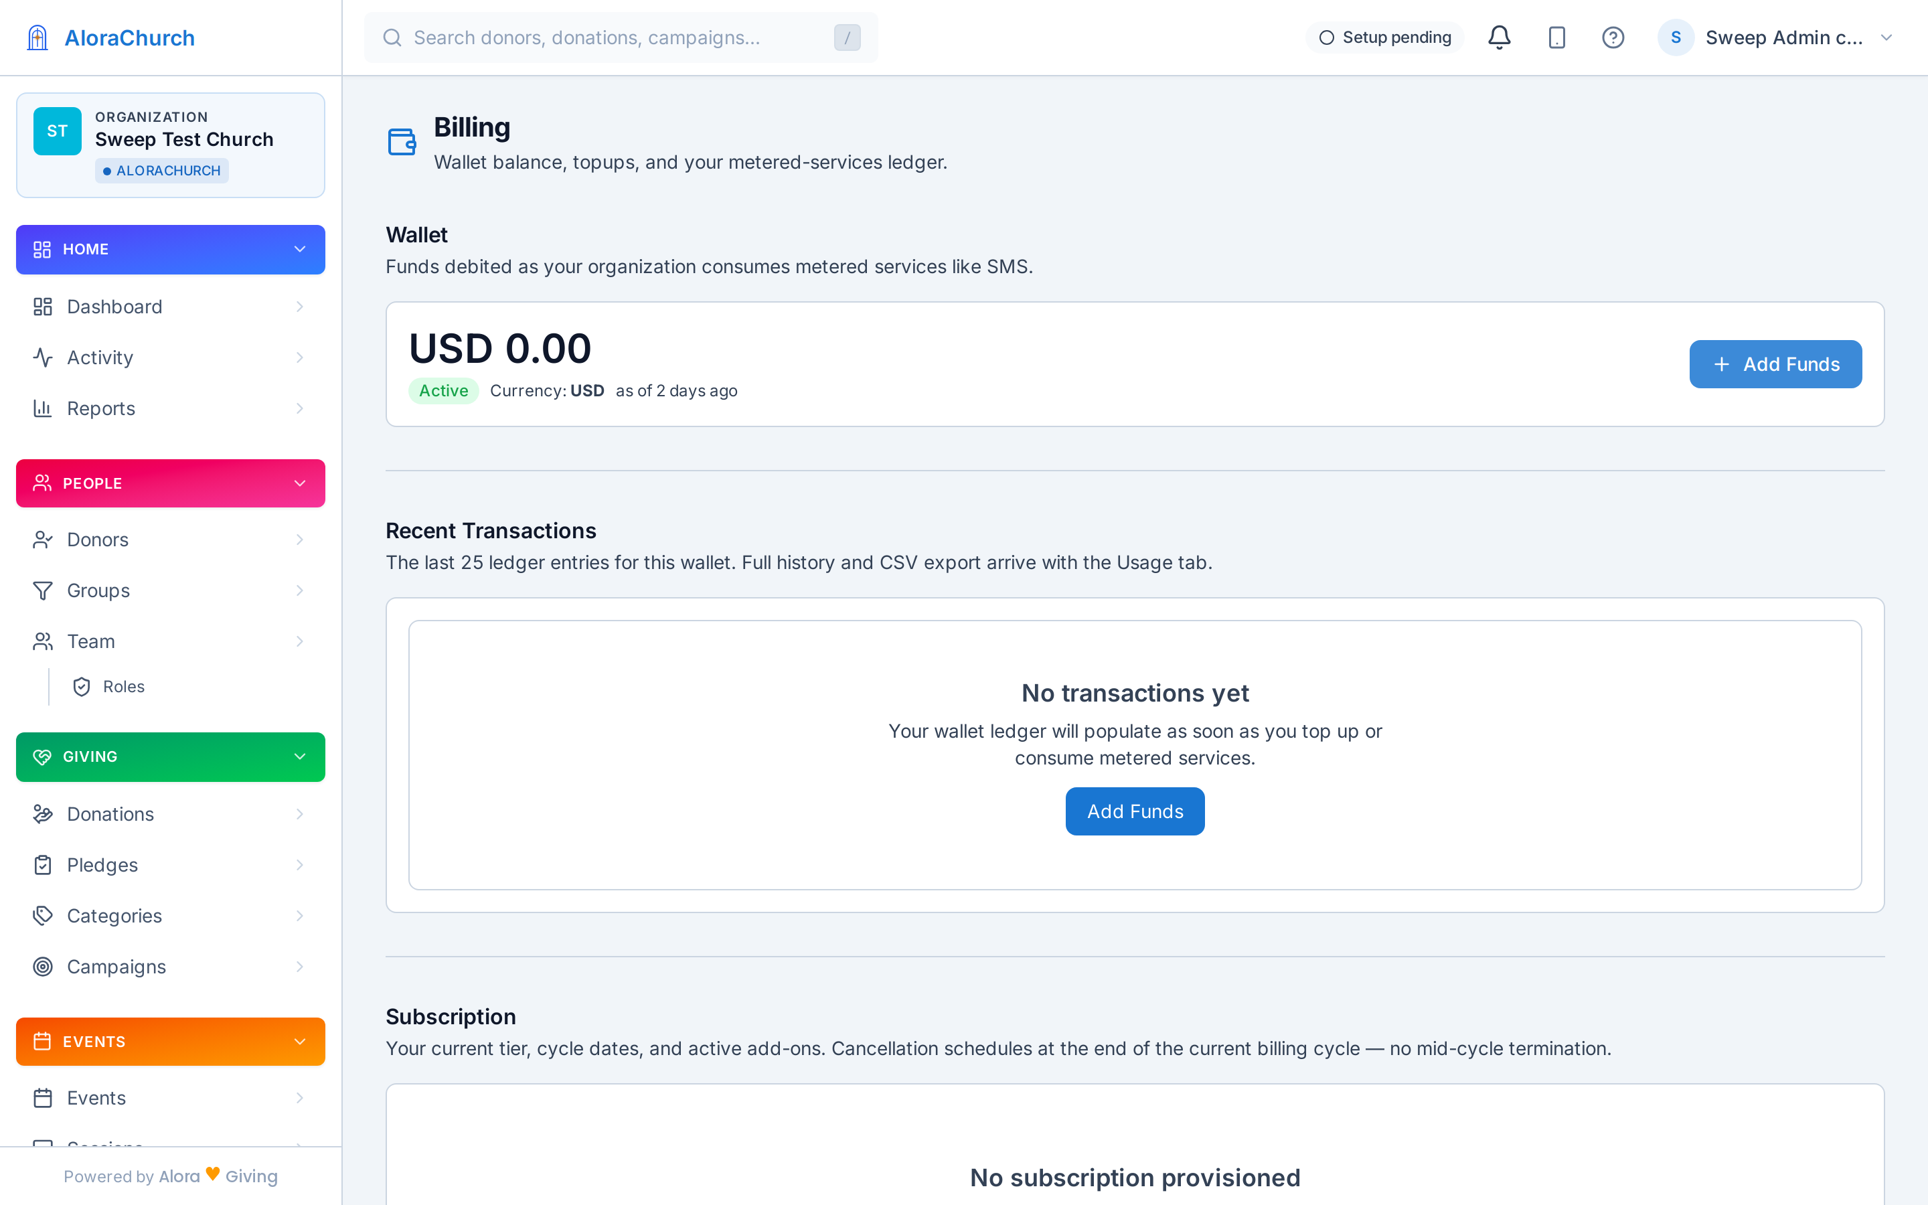Click Add Funds in wallet card
Image resolution: width=1928 pixels, height=1205 pixels.
pos(1775,364)
